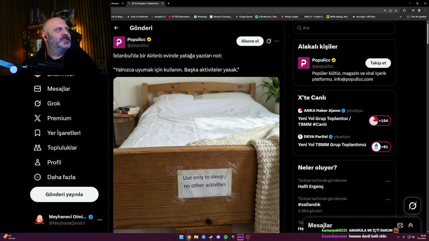Open the bed photo in the post

pyautogui.click(x=196, y=155)
